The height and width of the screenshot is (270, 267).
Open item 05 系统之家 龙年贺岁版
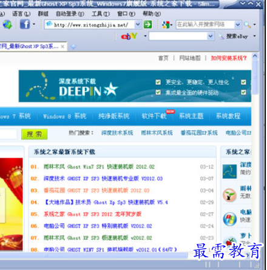pos(92,214)
